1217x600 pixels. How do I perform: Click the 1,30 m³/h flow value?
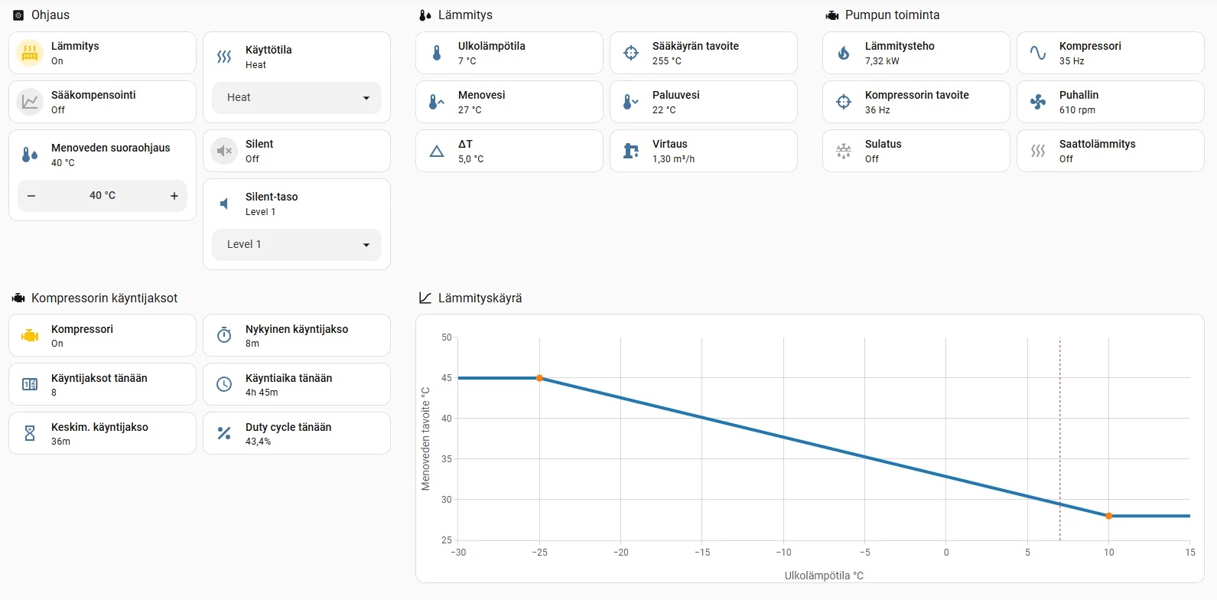click(x=673, y=159)
